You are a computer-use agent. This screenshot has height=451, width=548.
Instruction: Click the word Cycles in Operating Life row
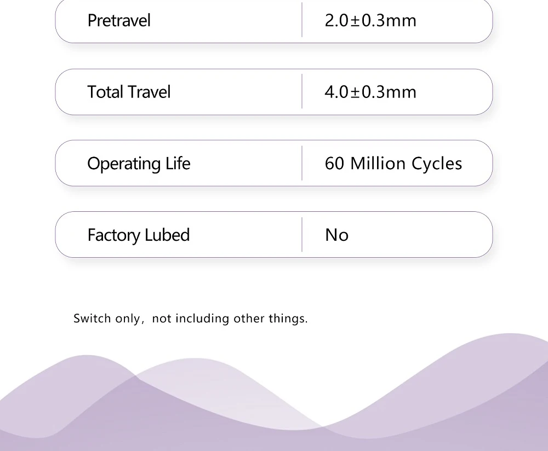(437, 163)
